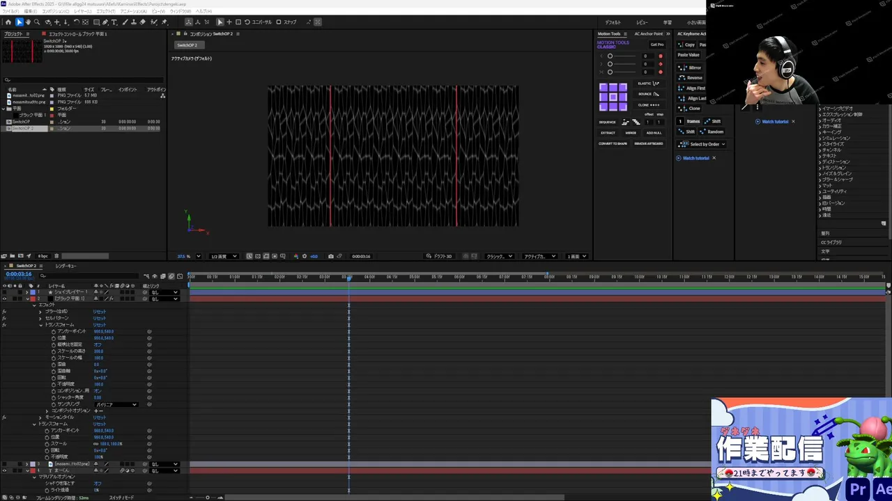Viewport: 892px width, 501px height.
Task: Select the Brush tool
Action: tap(125, 22)
